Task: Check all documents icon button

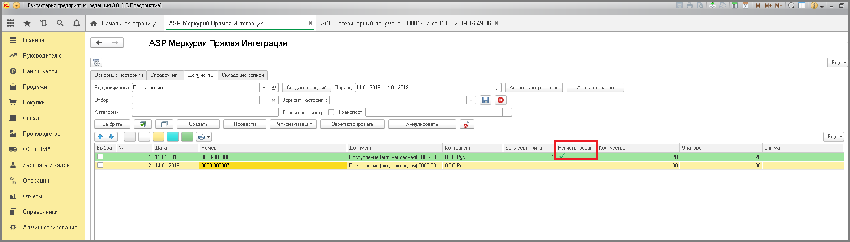Action: (143, 124)
